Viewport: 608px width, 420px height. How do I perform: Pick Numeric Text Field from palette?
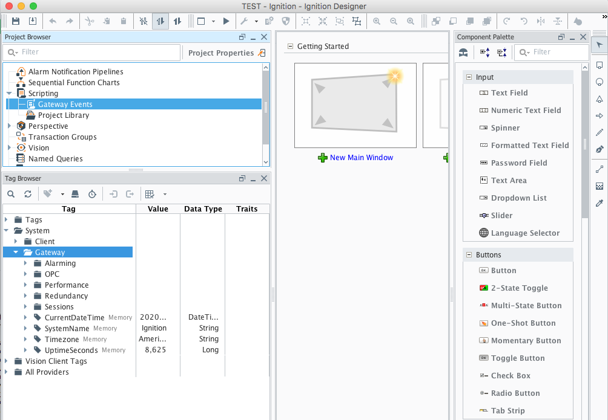(x=526, y=111)
